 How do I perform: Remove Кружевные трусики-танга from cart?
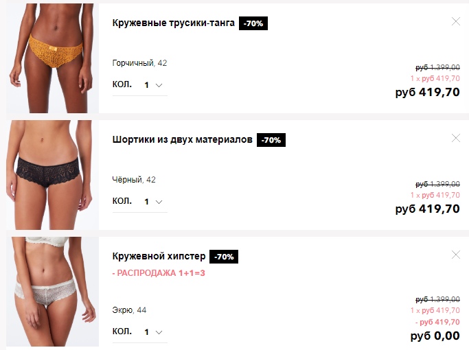tap(455, 21)
